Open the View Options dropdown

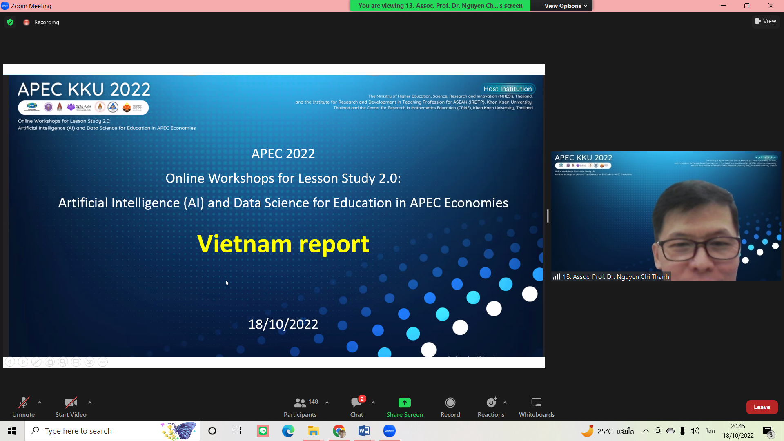point(566,6)
